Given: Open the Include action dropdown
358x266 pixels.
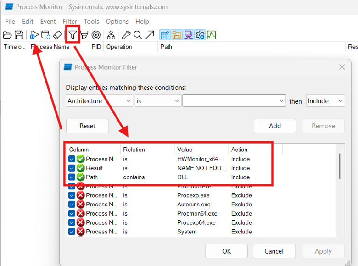Looking at the screenshot, I should click(x=325, y=101).
